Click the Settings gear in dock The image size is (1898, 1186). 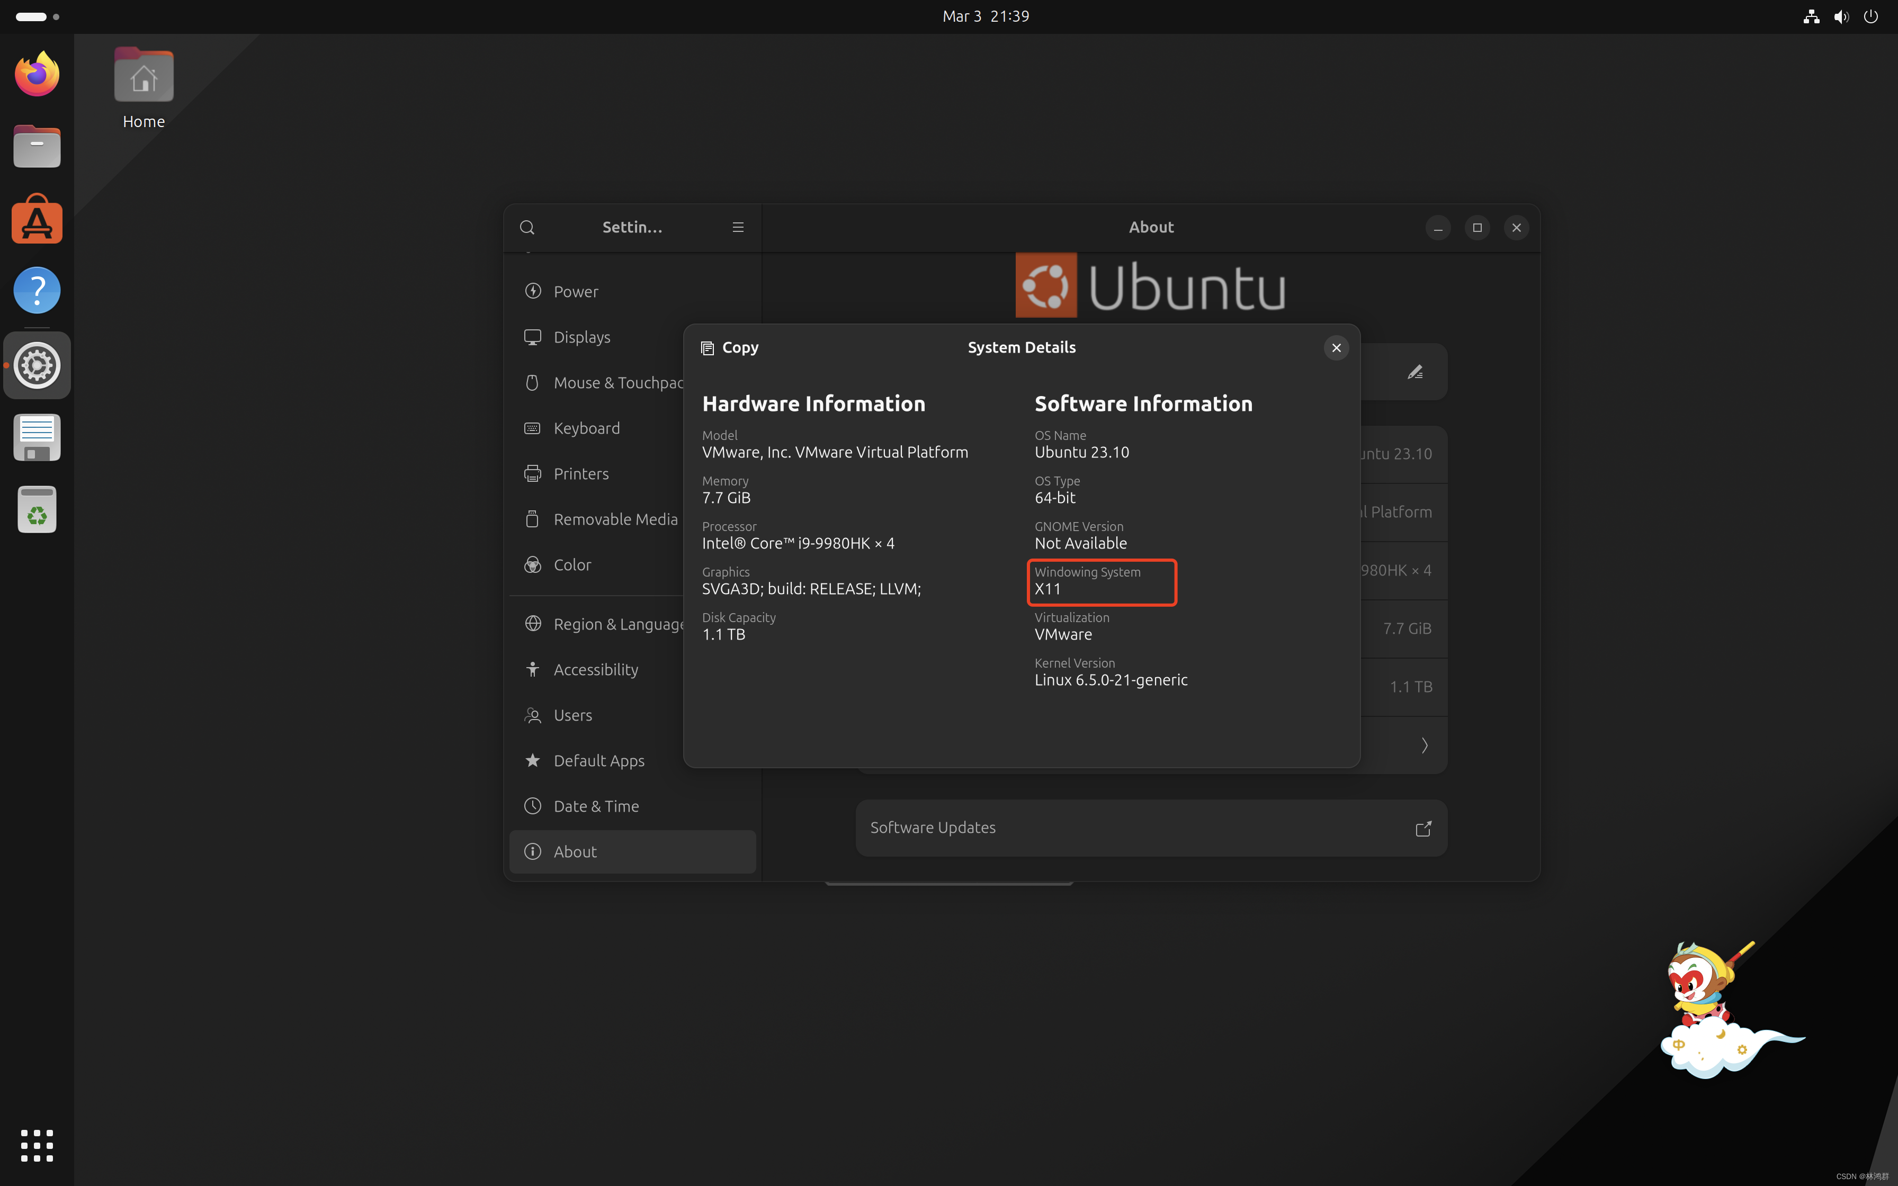tap(37, 365)
